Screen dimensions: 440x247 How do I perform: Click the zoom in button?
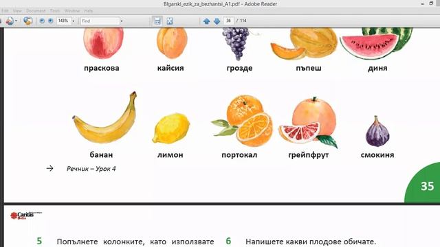click(x=51, y=21)
